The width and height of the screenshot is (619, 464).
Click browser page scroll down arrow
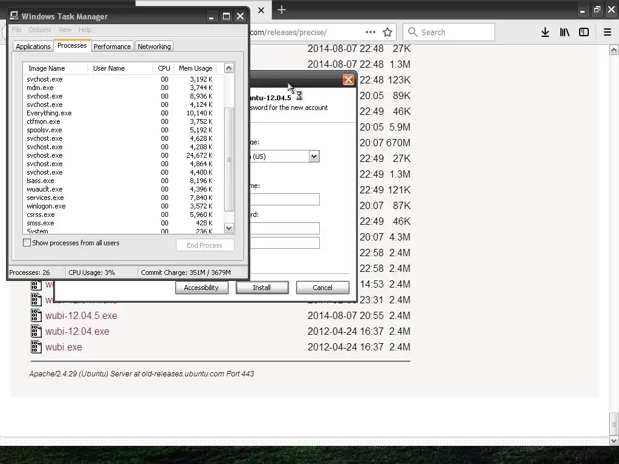[614, 440]
